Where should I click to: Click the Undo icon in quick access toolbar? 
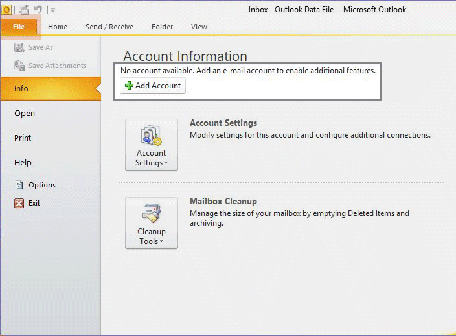(38, 10)
